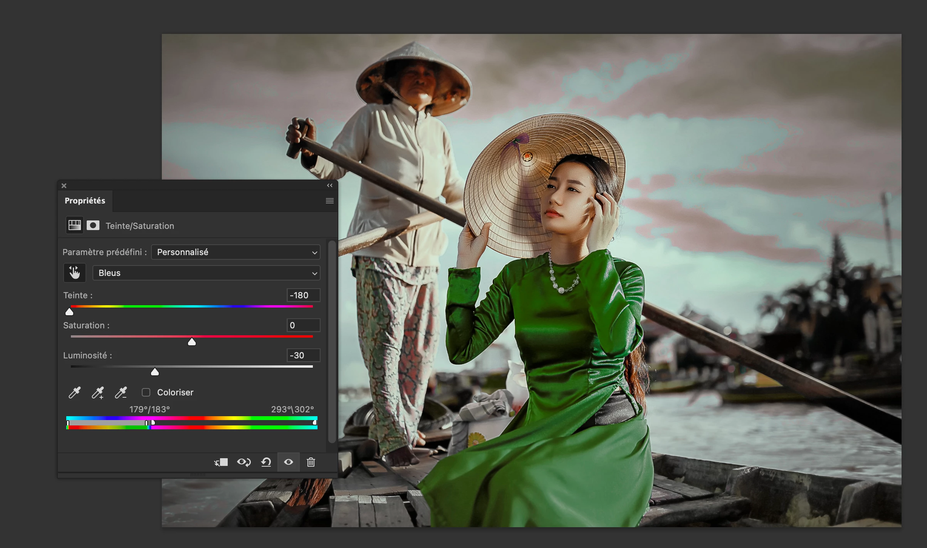Select the add-to-sample eyedropper
This screenshot has width=927, height=548.
click(97, 393)
